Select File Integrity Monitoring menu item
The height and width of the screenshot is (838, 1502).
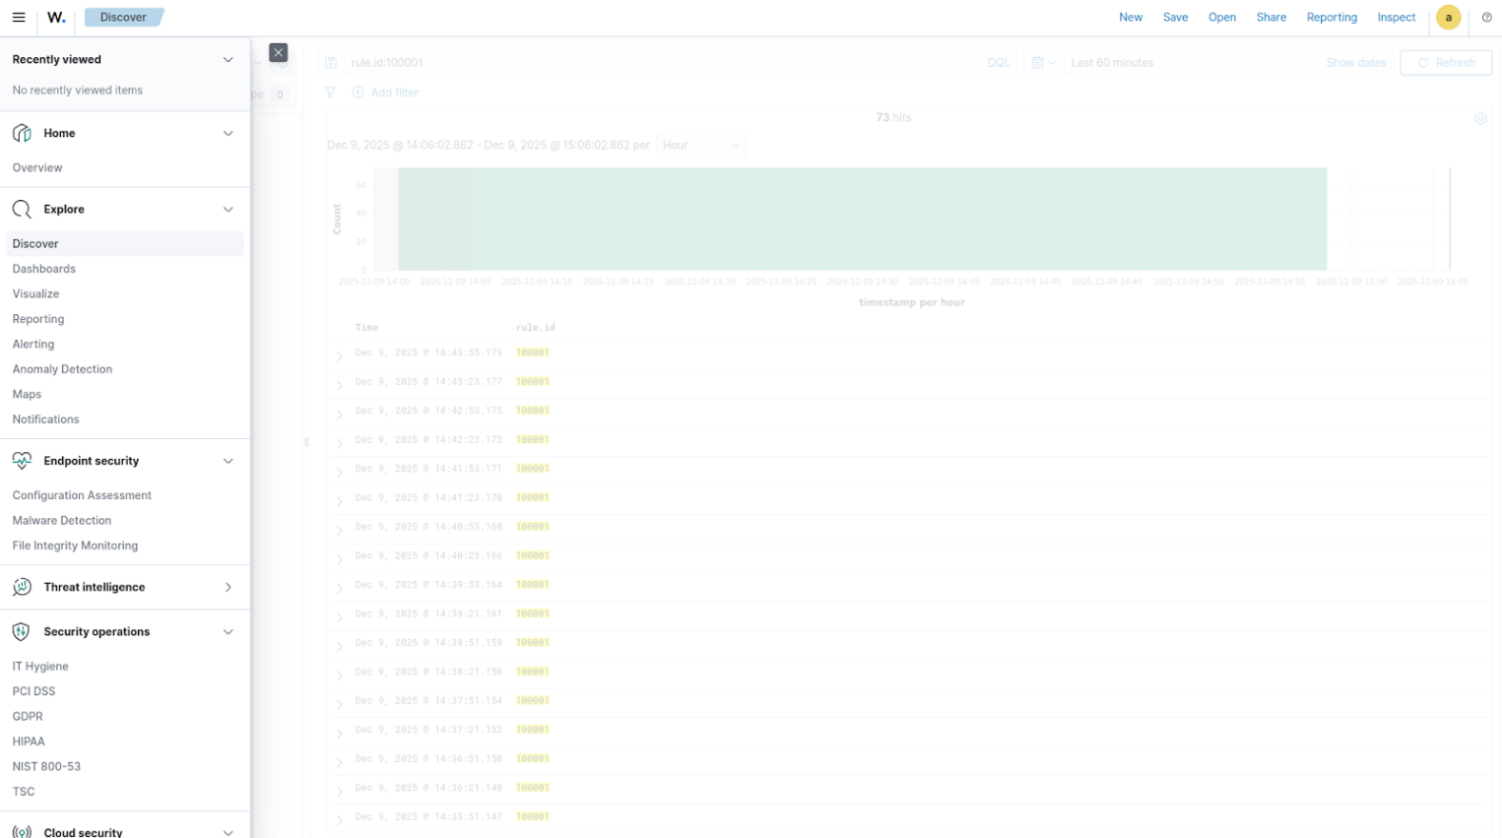(75, 546)
